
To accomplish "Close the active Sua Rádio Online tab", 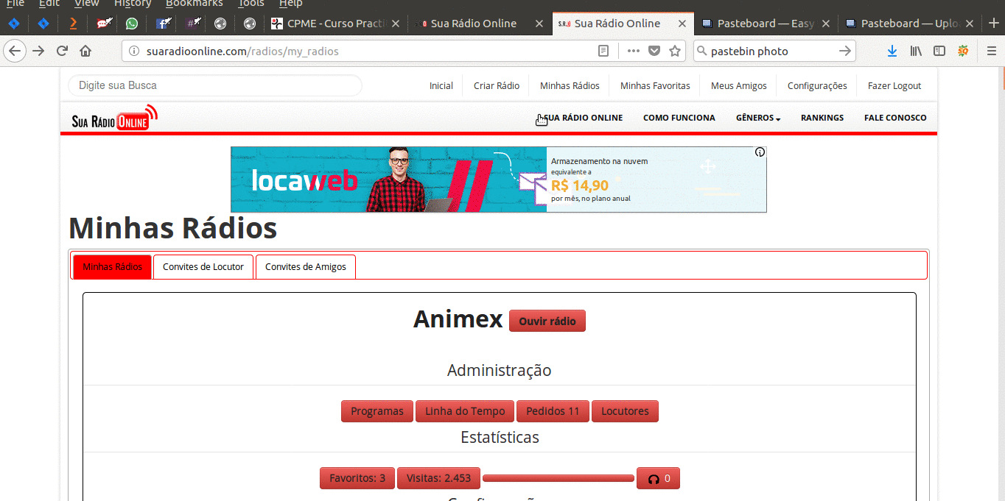I will (682, 24).
